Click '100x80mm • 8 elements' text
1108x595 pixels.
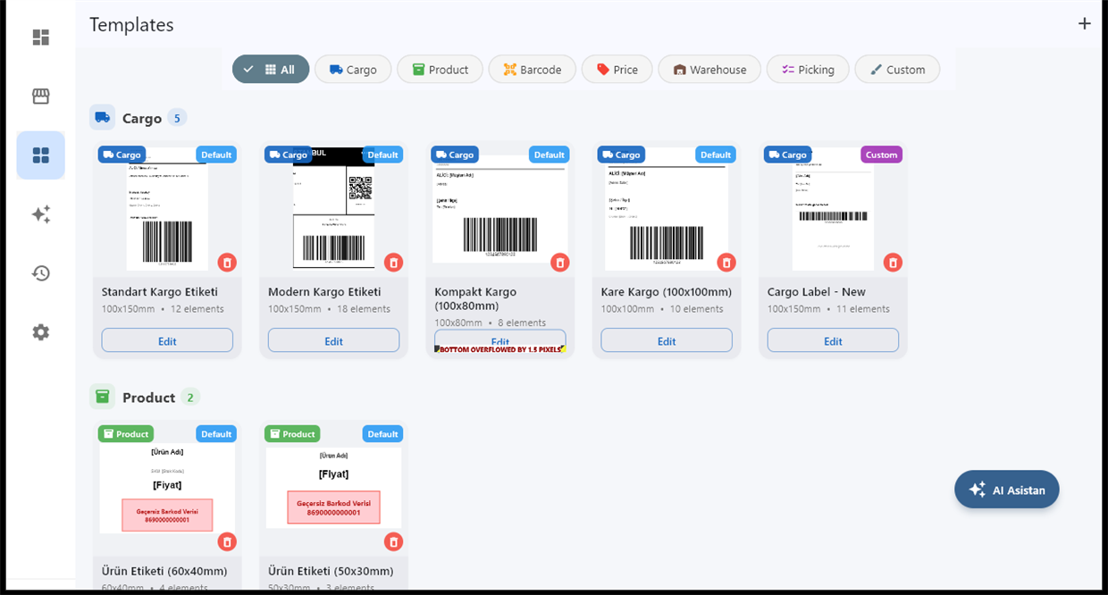pos(490,323)
